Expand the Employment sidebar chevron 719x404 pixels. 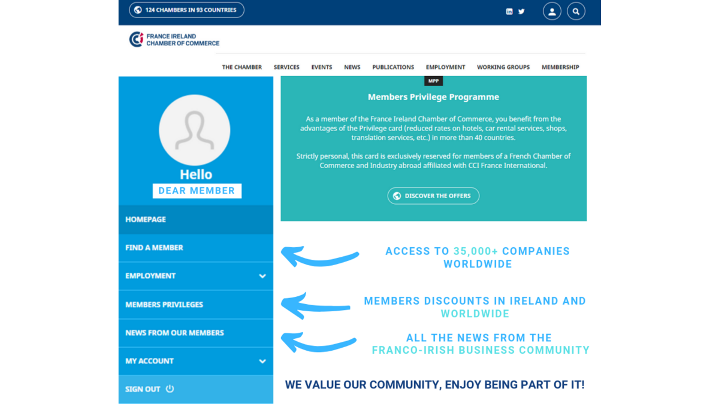262,276
